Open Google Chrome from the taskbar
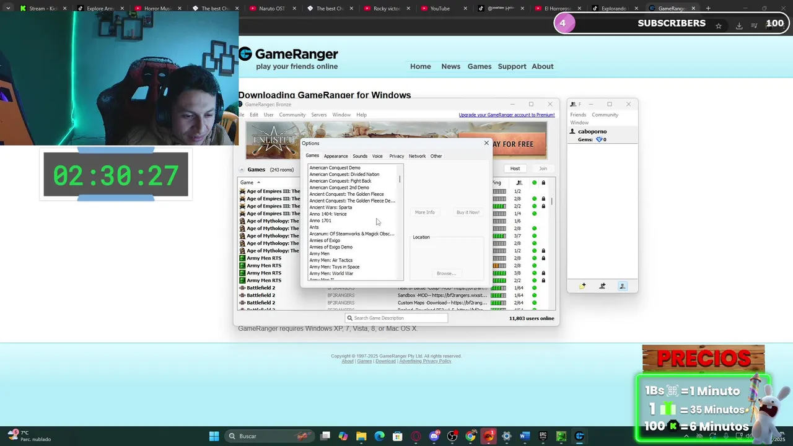The height and width of the screenshot is (446, 793). pos(471,436)
